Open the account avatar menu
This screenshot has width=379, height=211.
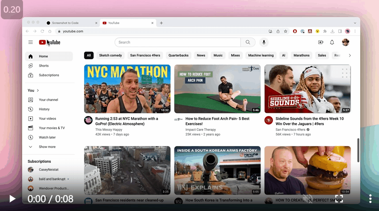pyautogui.click(x=346, y=42)
